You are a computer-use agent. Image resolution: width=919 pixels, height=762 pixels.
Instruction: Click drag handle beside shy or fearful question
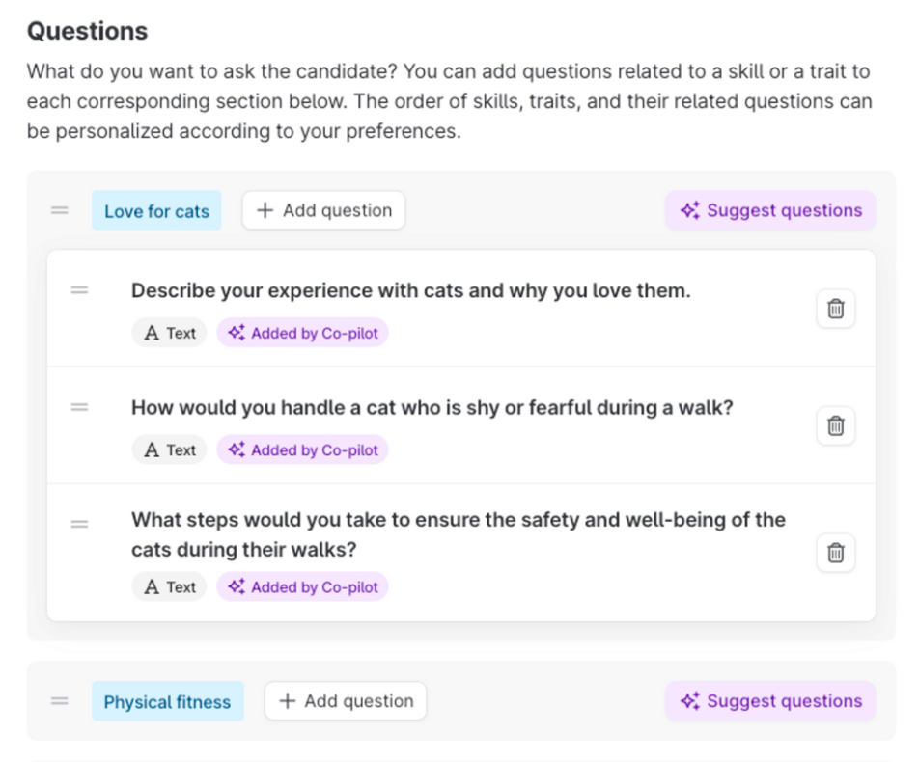[79, 407]
